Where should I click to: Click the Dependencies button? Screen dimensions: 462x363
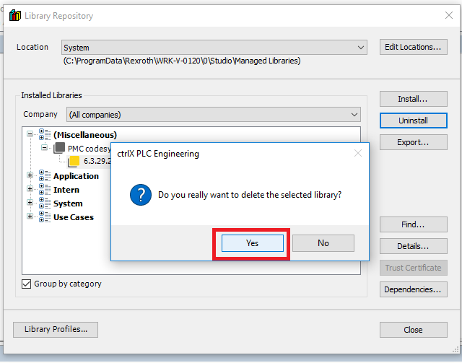[x=412, y=289]
